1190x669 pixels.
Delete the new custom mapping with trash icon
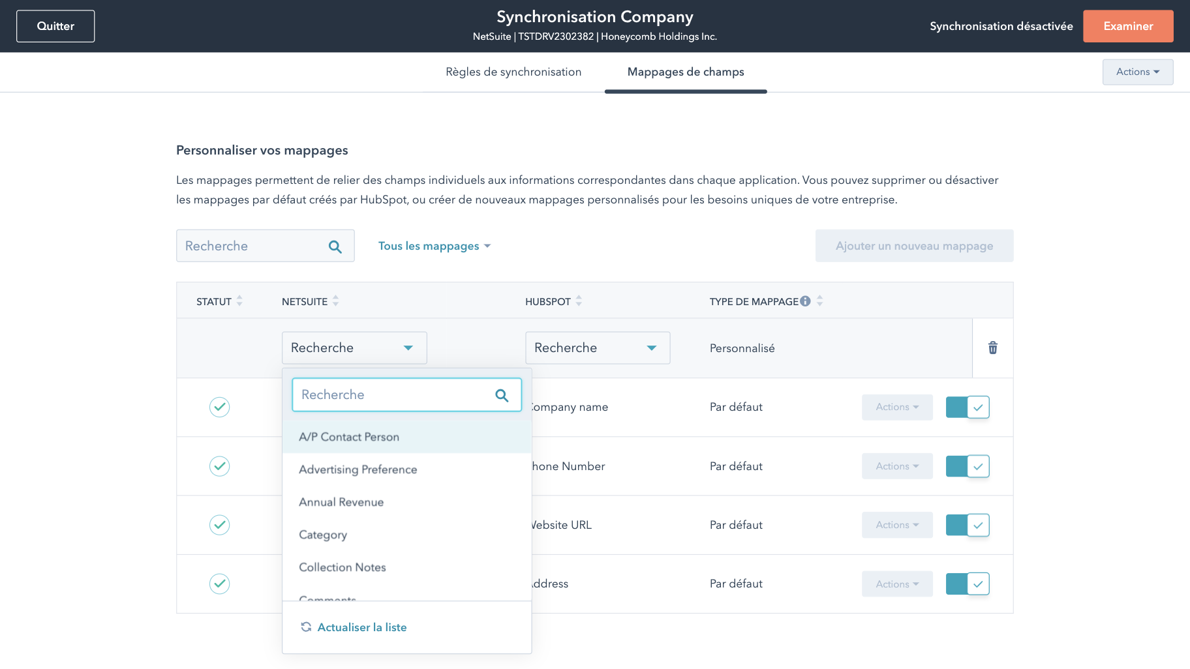pos(992,348)
